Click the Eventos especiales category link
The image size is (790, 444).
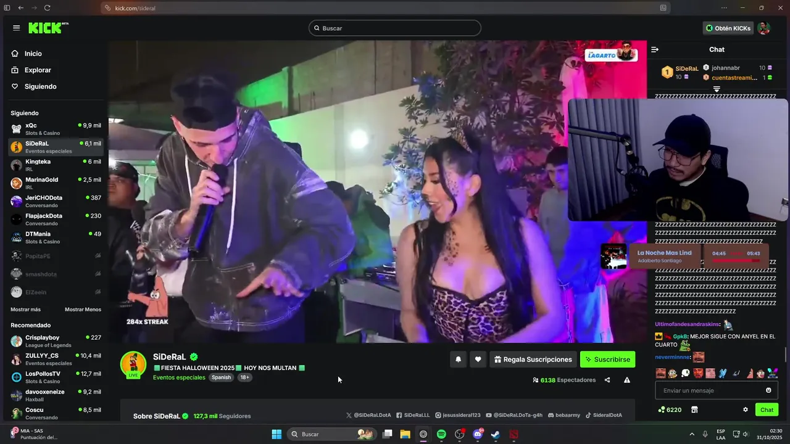point(179,377)
